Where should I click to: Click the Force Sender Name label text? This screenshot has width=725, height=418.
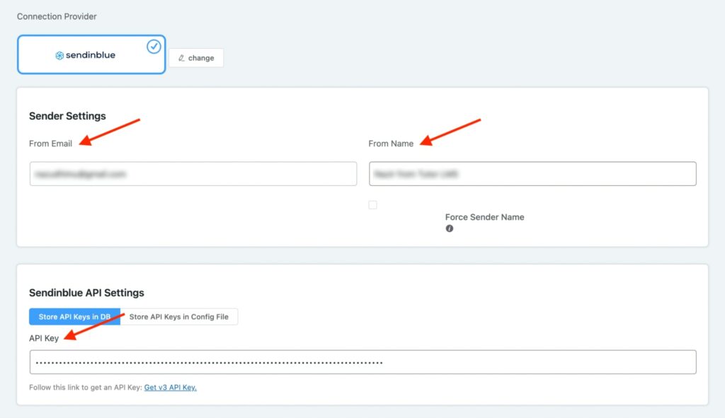[484, 217]
